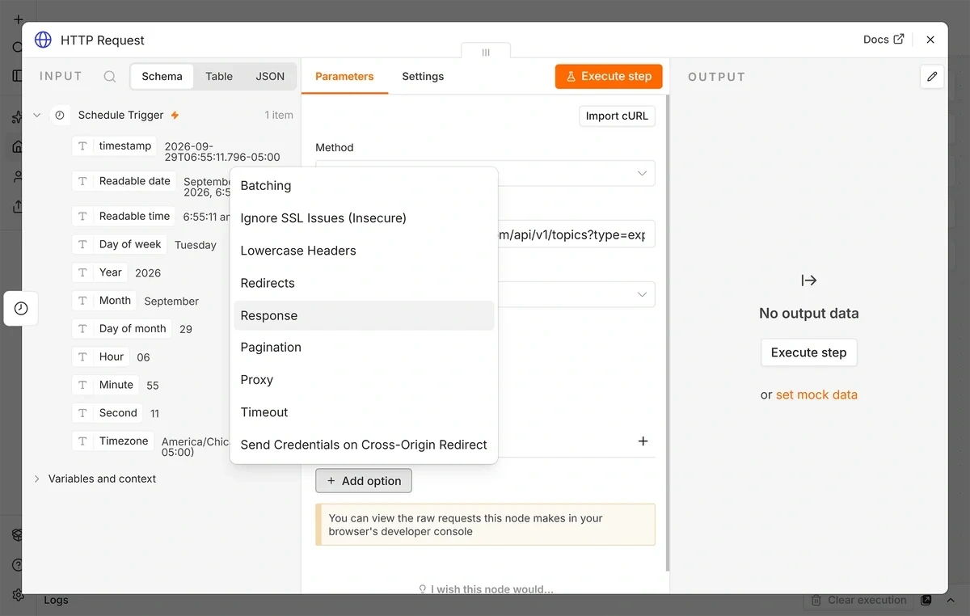Viewport: 970px width, 616px height.
Task: Select Ignore SSL Issues (Insecure) option
Action: click(x=364, y=218)
